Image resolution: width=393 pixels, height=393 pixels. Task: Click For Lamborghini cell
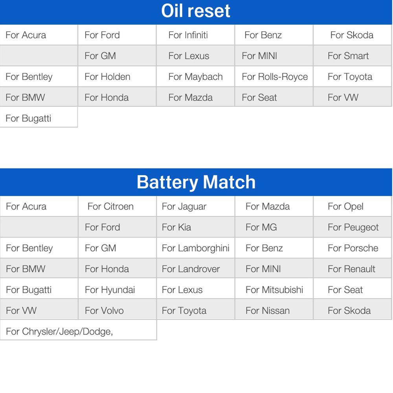pos(196,248)
